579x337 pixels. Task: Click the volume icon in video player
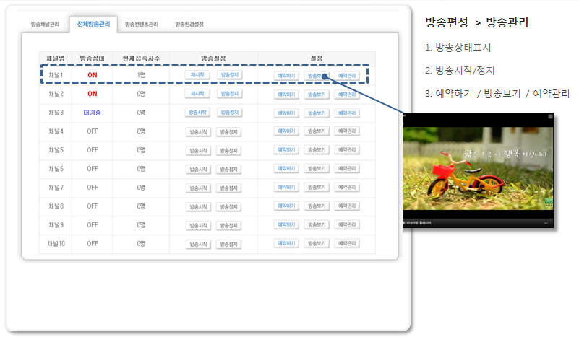[x=545, y=223]
